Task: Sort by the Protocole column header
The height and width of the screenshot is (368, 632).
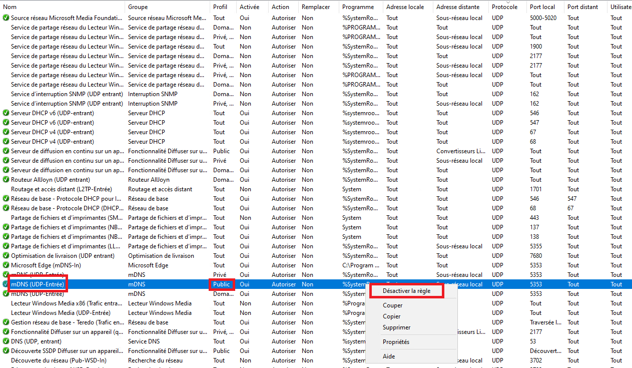Action: coord(504,7)
